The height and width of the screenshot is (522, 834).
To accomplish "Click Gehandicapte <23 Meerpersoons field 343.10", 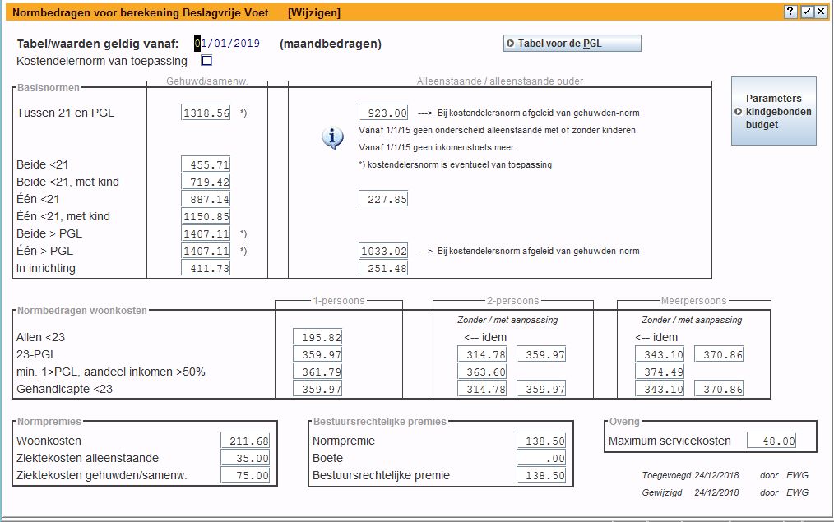I will 660,389.
